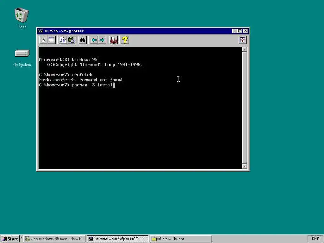Maximize the Terminal window
Screen dimensions: 324x243
click(240, 31)
